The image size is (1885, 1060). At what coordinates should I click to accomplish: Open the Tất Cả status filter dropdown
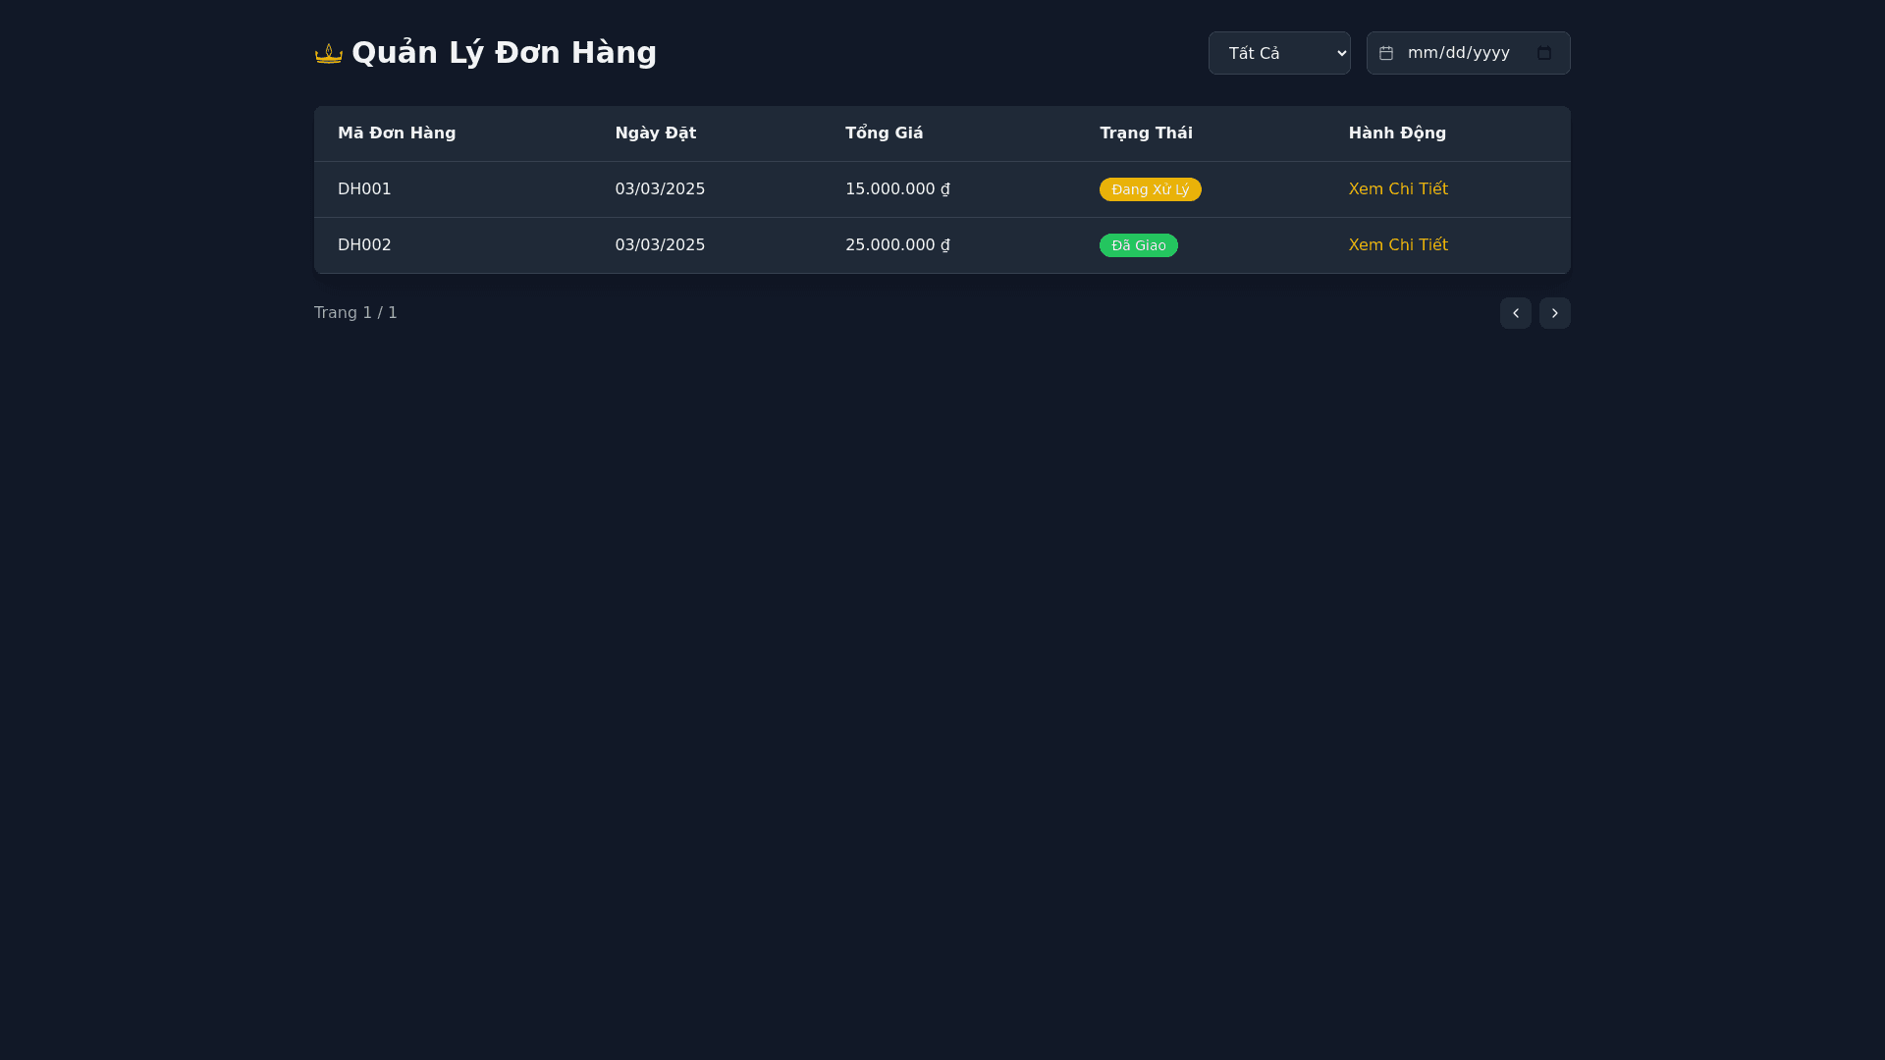click(x=1278, y=53)
